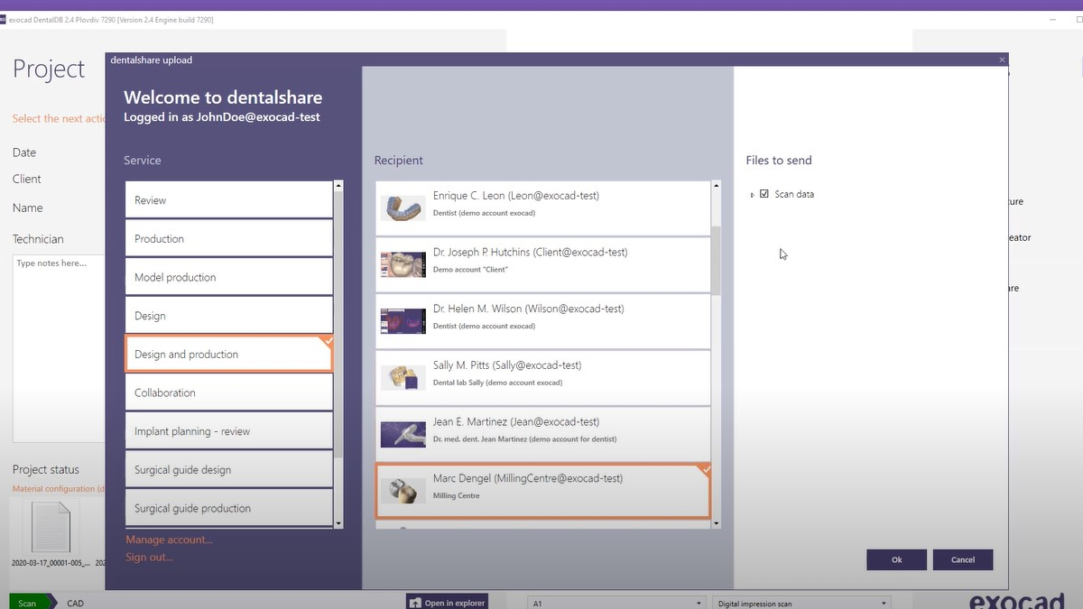1083x609 pixels.
Task: Toggle the Scan data checkbox
Action: point(764,194)
